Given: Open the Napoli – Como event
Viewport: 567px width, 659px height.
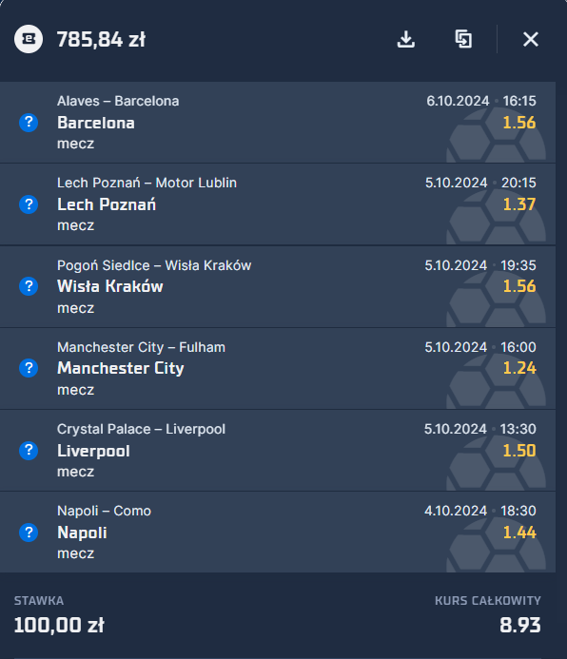Looking at the screenshot, I should click(x=105, y=511).
